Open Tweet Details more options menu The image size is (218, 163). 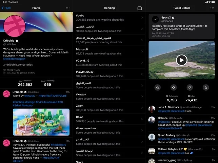tap(212, 8)
